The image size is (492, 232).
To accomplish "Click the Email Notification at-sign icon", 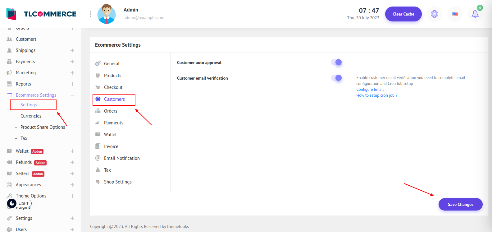I will [x=98, y=158].
